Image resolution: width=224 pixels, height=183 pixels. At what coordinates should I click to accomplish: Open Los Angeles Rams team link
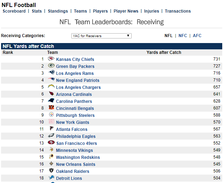click(x=75, y=73)
